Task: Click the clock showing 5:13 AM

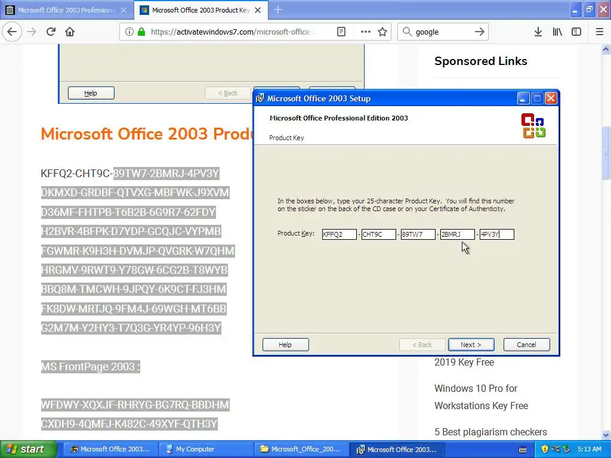Action: (x=589, y=449)
